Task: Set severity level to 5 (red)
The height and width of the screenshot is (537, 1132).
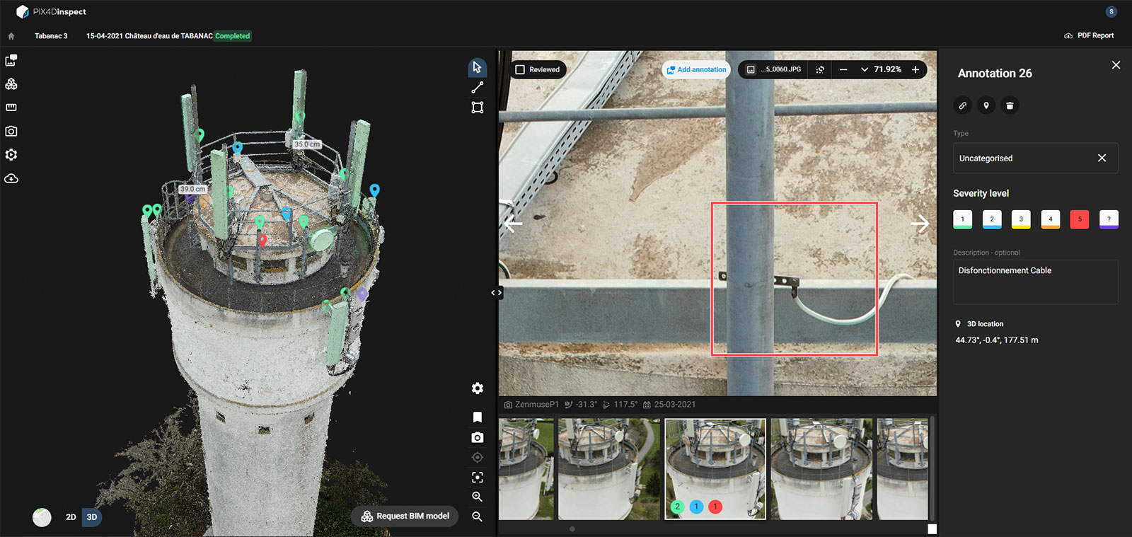Action: [1080, 219]
